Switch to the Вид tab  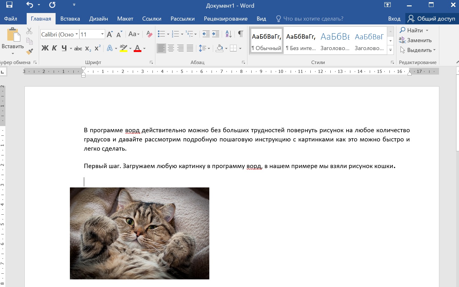tap(261, 19)
